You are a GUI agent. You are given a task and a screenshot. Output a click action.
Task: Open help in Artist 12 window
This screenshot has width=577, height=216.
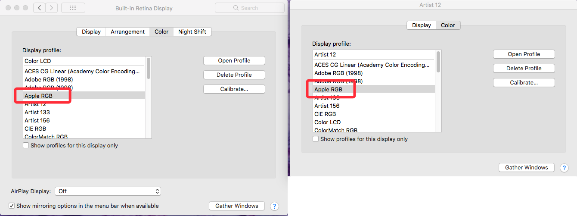click(564, 168)
